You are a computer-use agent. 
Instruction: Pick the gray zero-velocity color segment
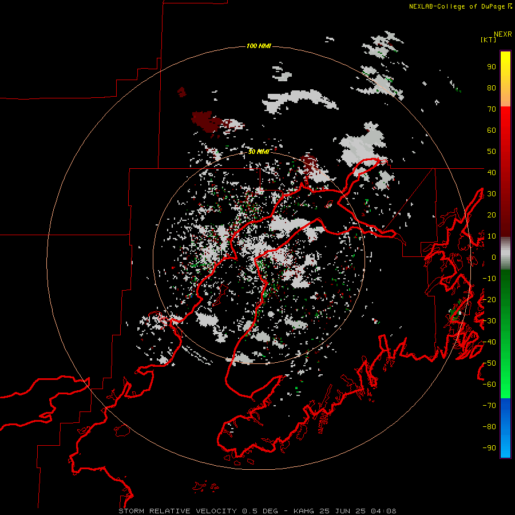(x=505, y=253)
